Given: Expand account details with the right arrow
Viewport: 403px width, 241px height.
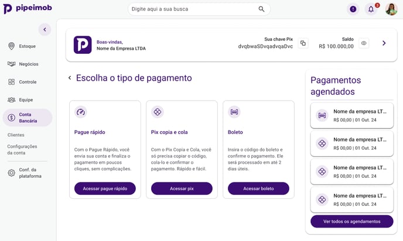Looking at the screenshot, I should coord(384,43).
